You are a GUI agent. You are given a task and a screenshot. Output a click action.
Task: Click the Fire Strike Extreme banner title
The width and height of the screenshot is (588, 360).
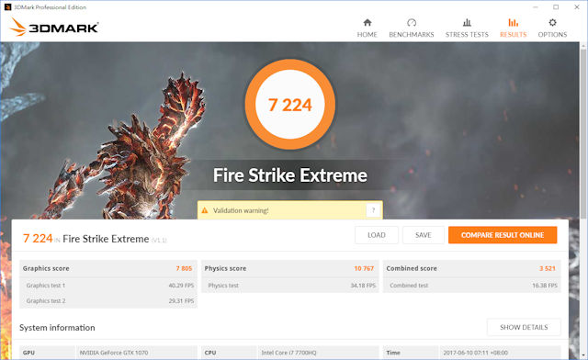coord(290,175)
